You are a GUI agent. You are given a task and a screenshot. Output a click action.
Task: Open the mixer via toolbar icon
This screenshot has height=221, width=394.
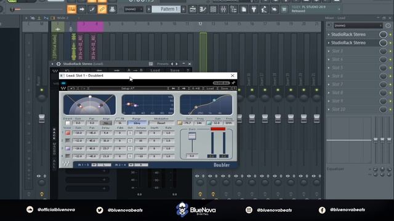[223, 9]
